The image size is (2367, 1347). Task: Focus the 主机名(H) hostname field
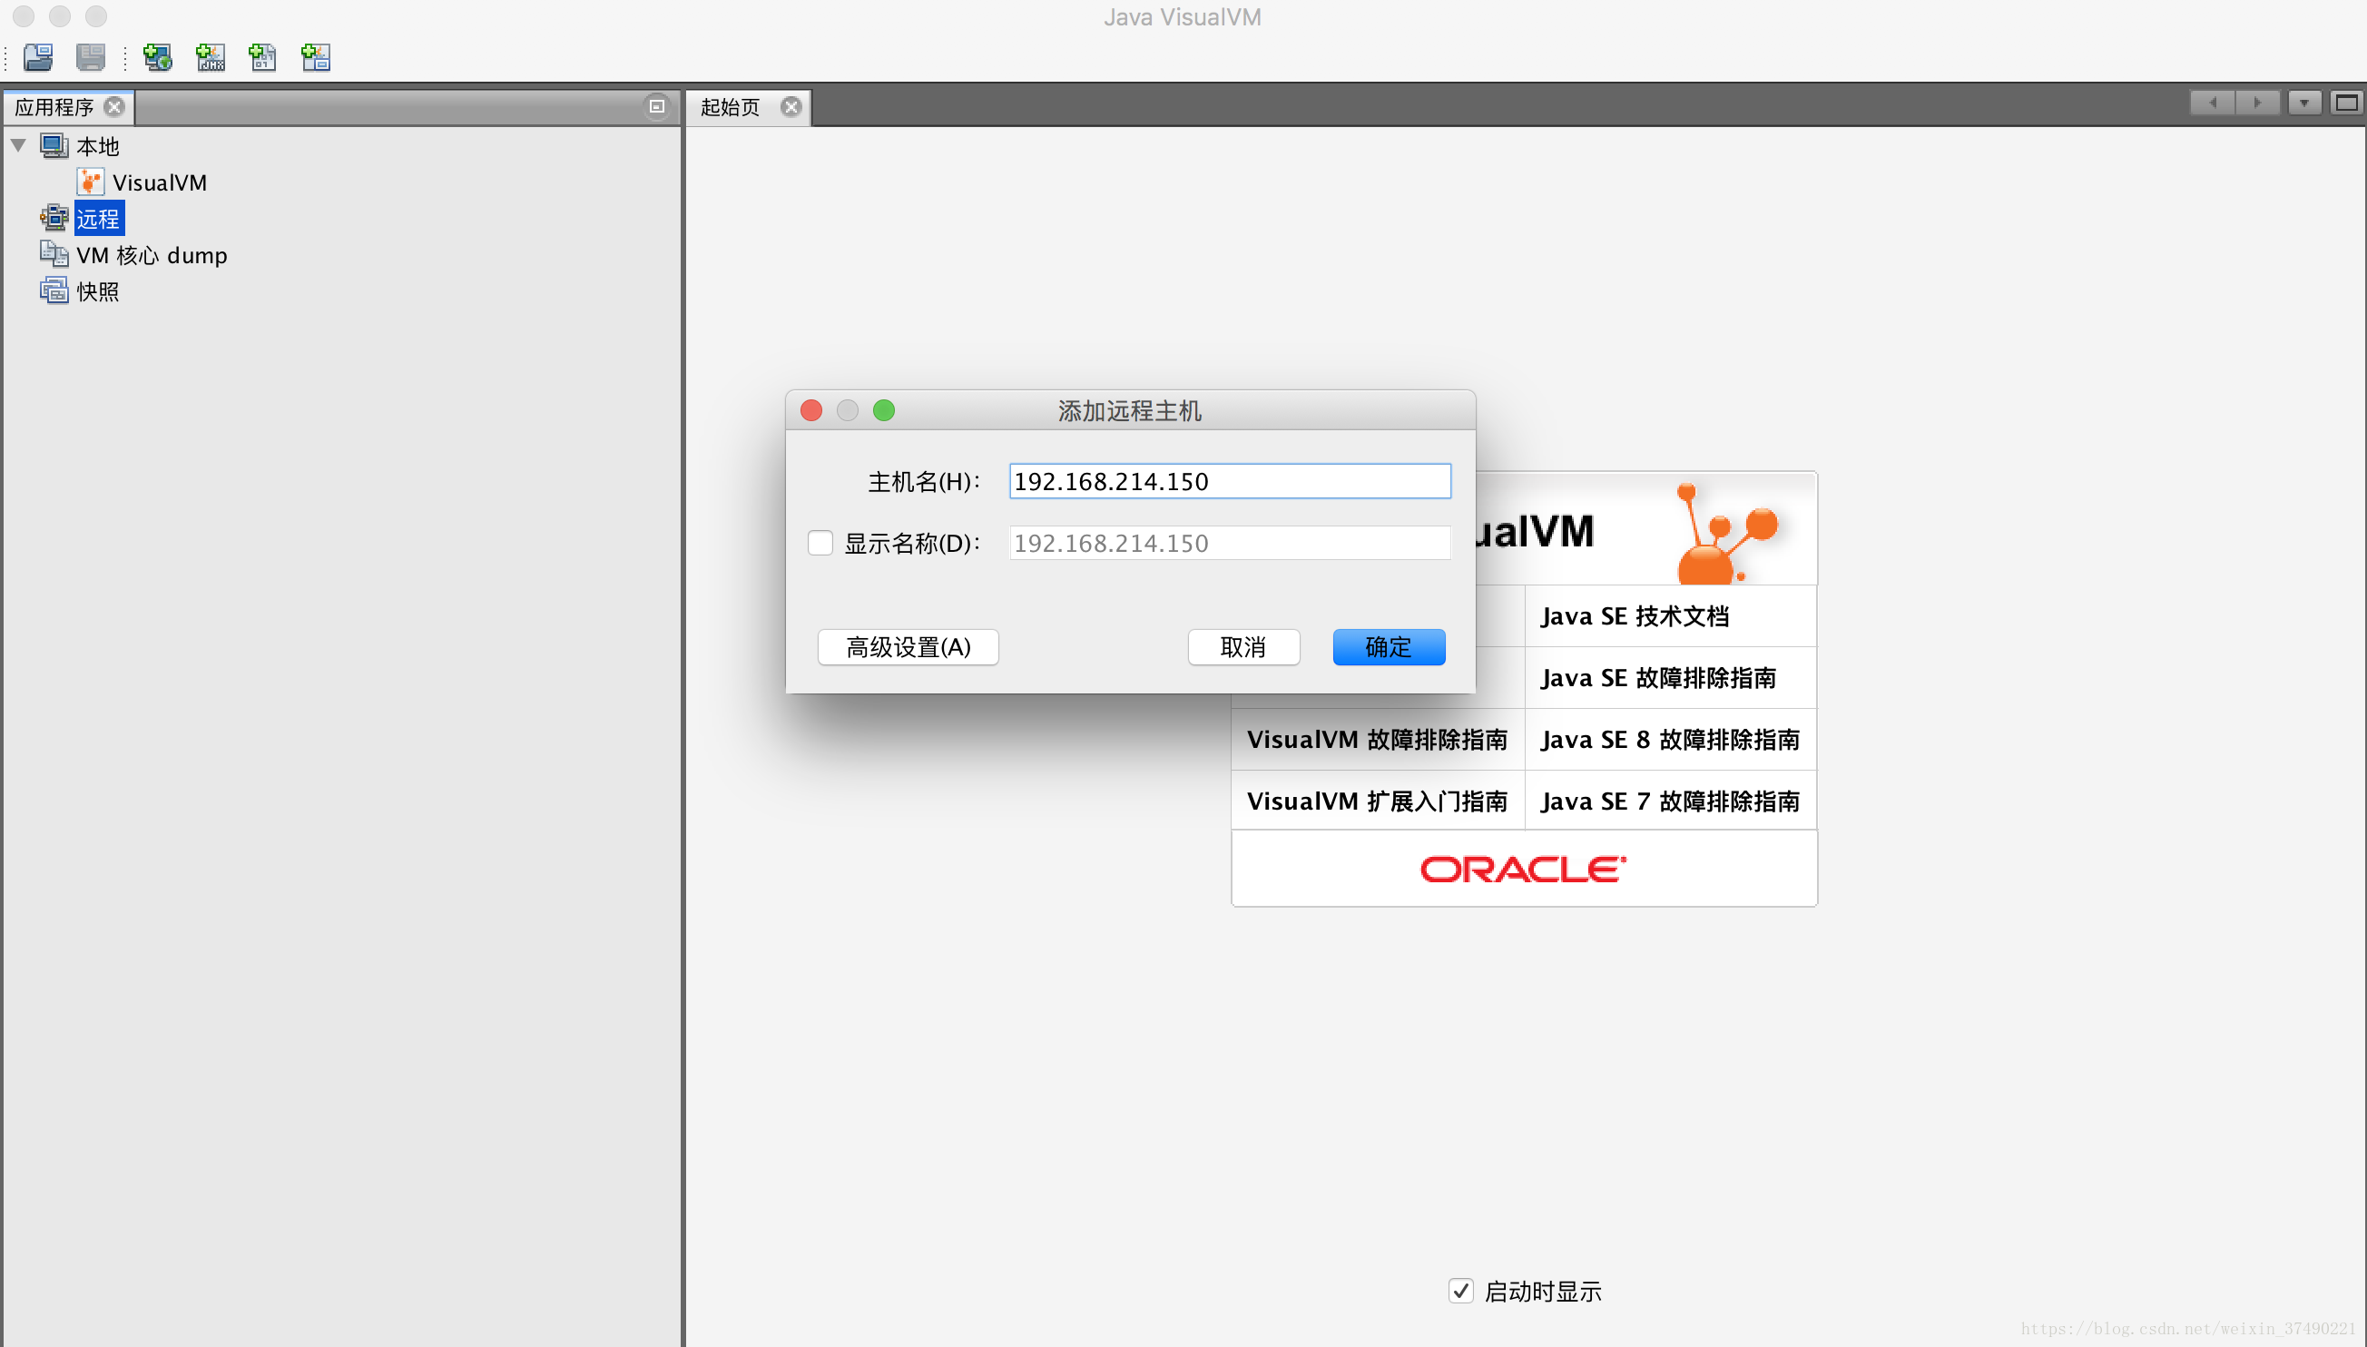click(1229, 481)
